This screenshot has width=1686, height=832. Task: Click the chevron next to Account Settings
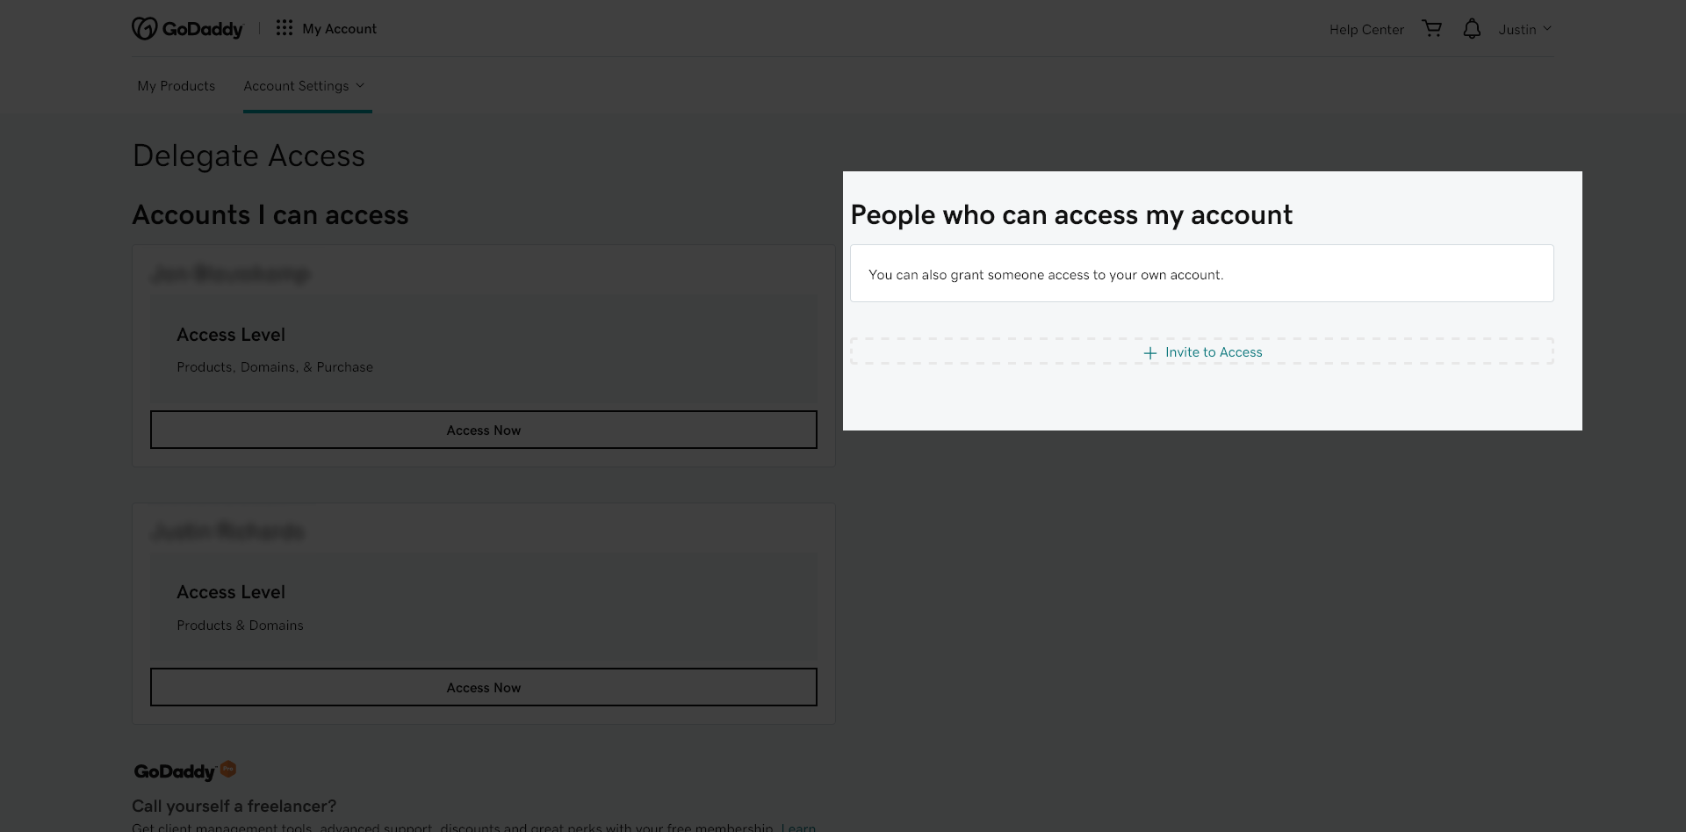coord(360,85)
